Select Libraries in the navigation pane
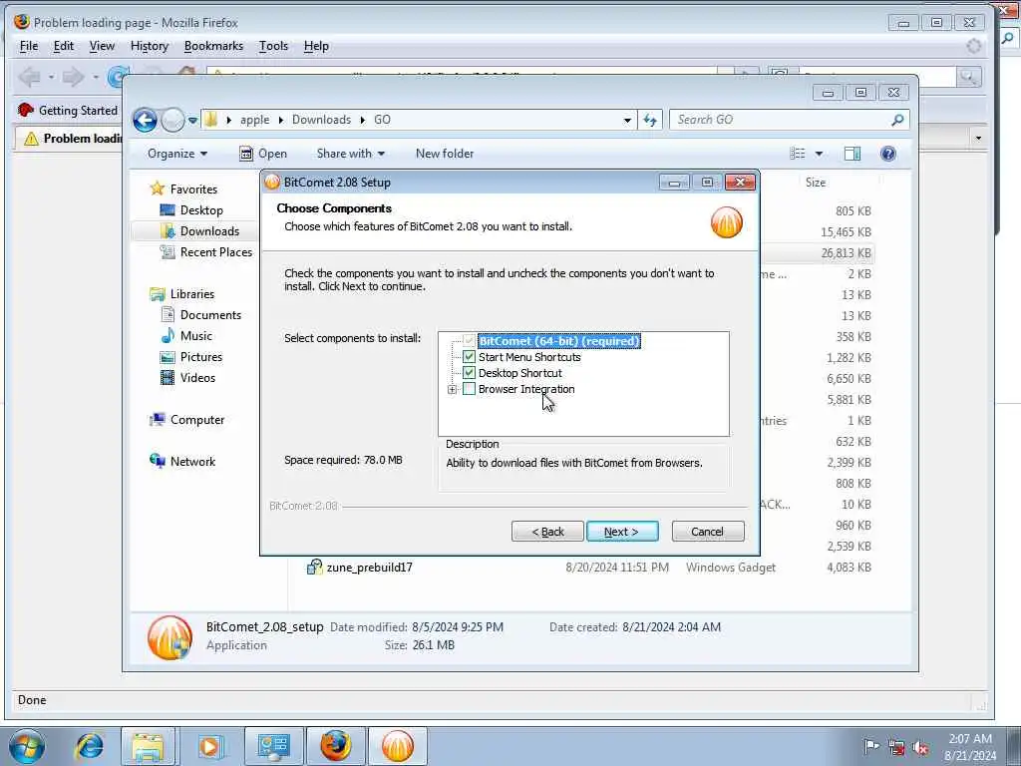The height and width of the screenshot is (766, 1021). [x=192, y=294]
